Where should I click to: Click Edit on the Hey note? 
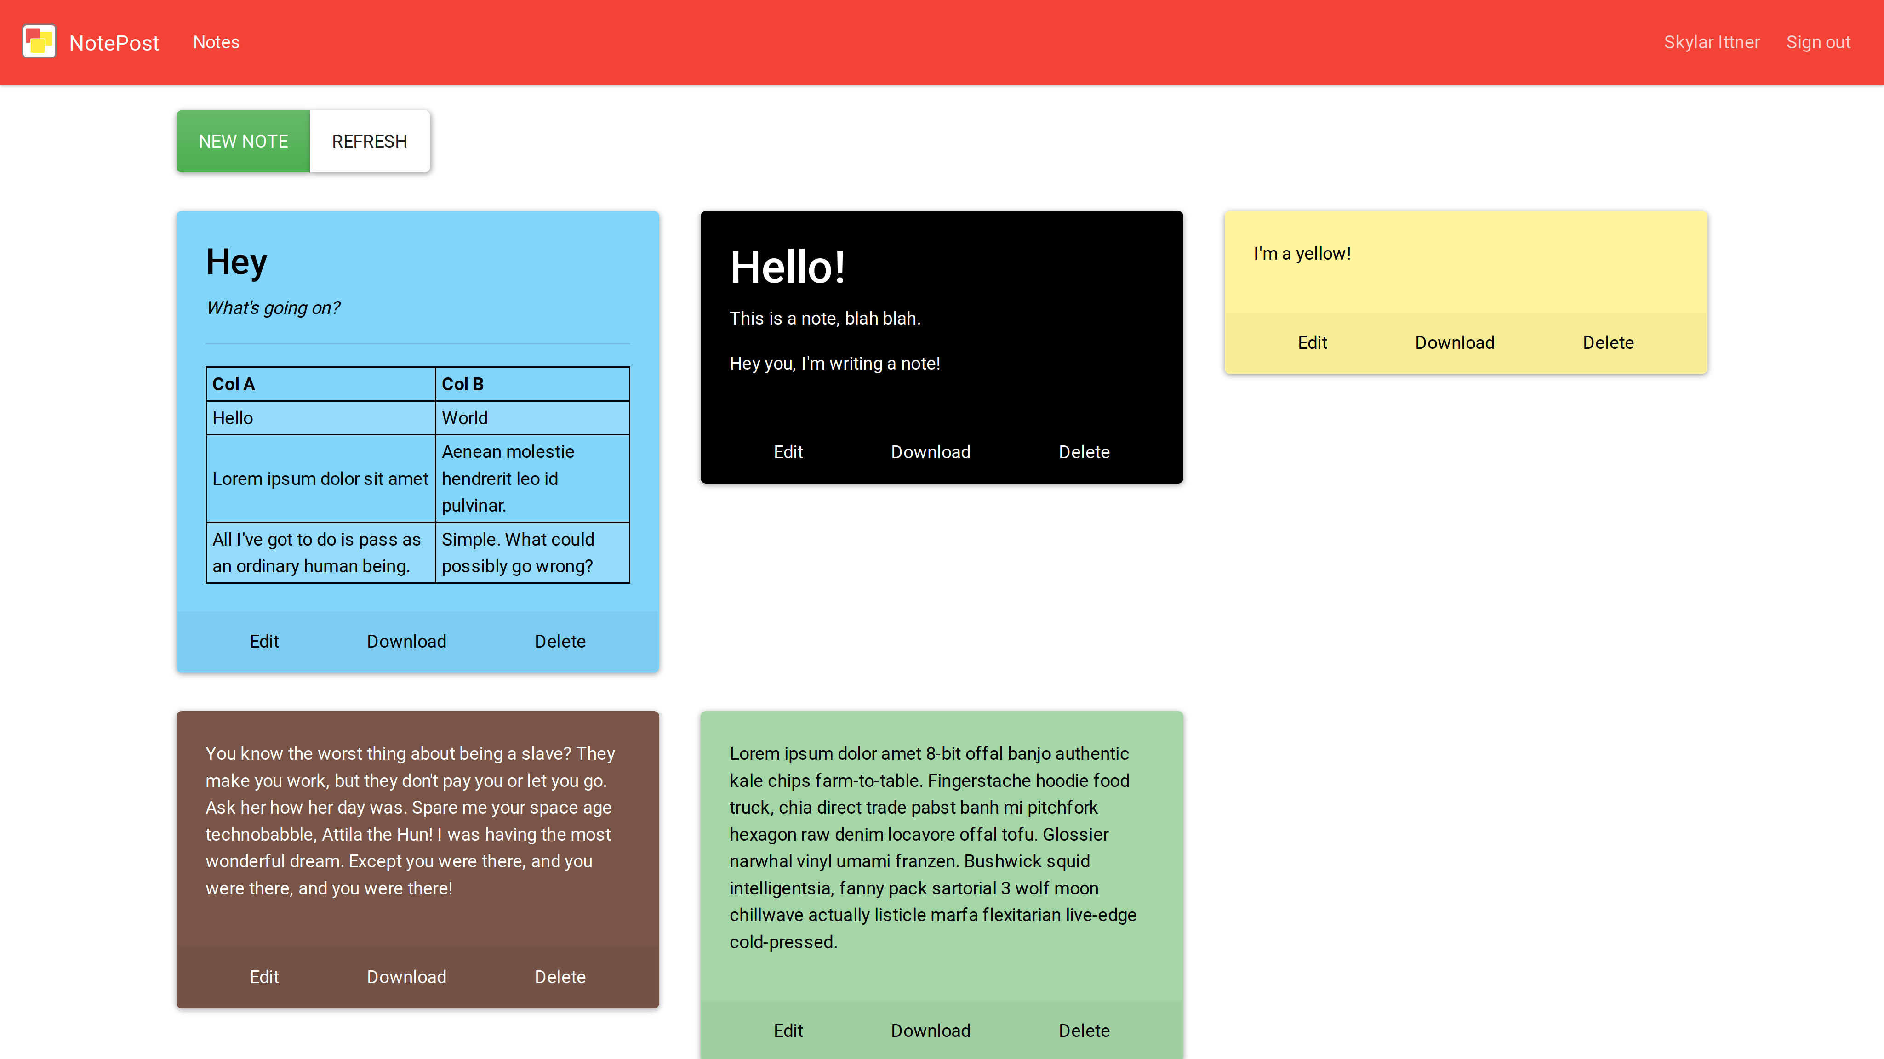coord(264,641)
